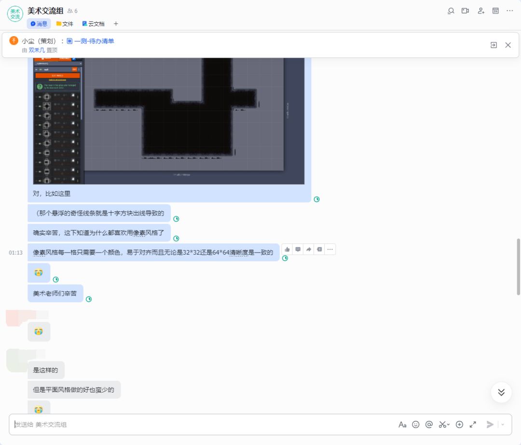Forward the pixel-style message
The image size is (521, 445).
[x=309, y=249]
